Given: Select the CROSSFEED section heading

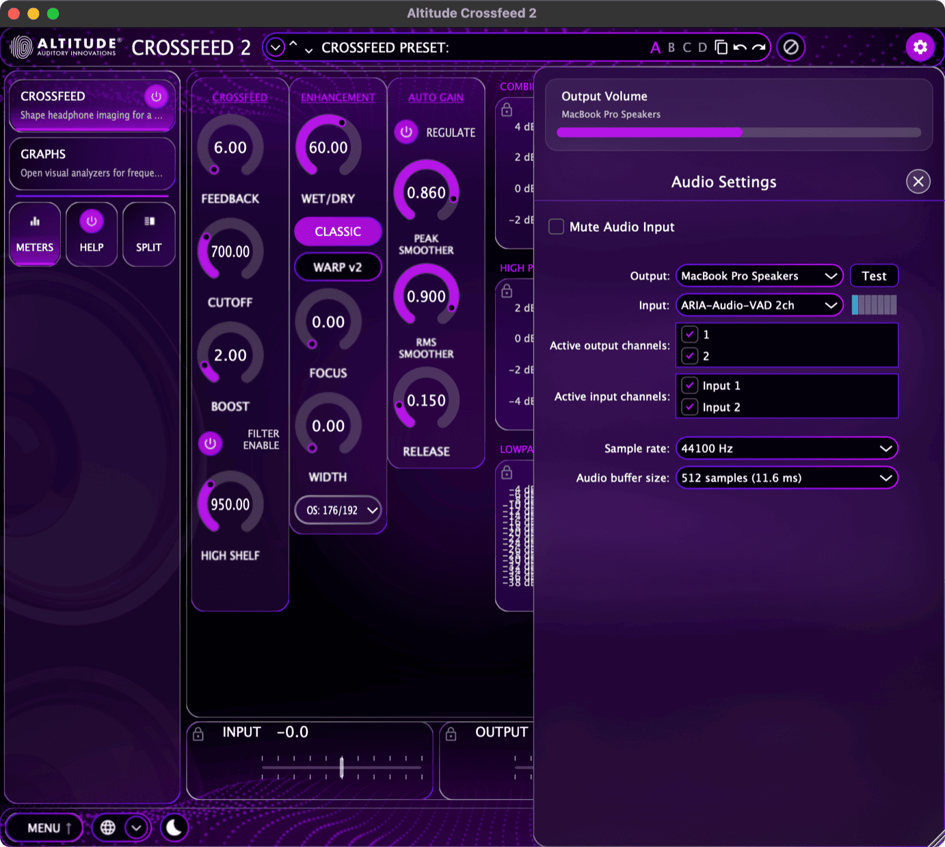Looking at the screenshot, I should pyautogui.click(x=240, y=97).
